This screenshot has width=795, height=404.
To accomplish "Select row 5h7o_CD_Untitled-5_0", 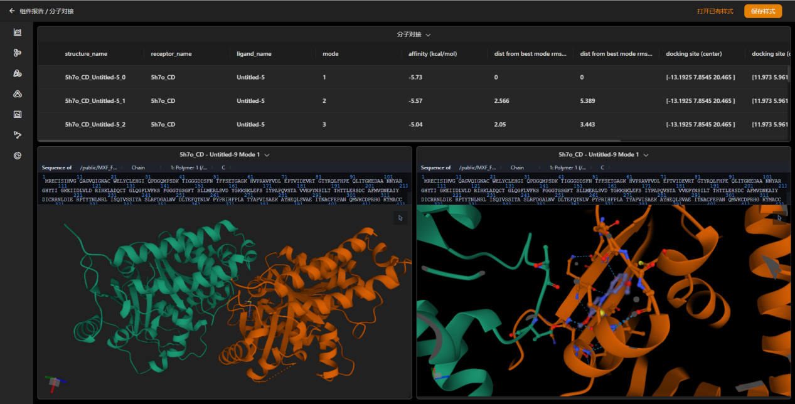I will coord(413,77).
